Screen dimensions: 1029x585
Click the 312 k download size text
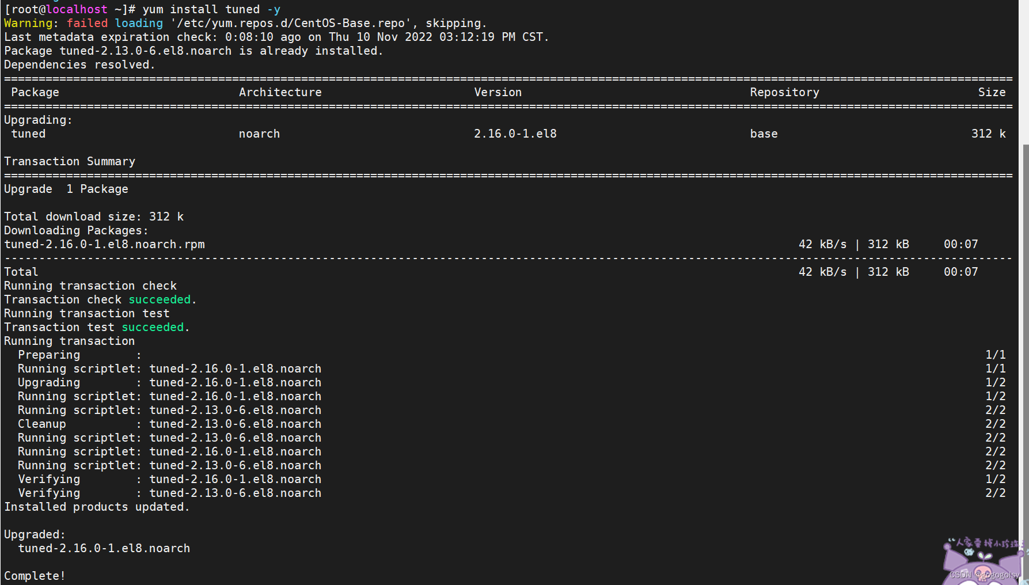pyautogui.click(x=166, y=216)
